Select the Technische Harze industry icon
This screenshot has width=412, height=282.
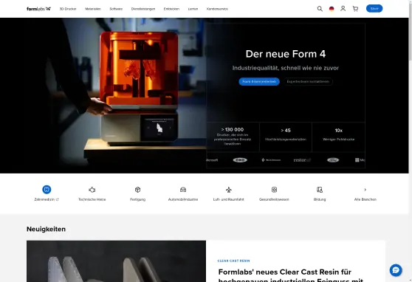pyautogui.click(x=92, y=190)
